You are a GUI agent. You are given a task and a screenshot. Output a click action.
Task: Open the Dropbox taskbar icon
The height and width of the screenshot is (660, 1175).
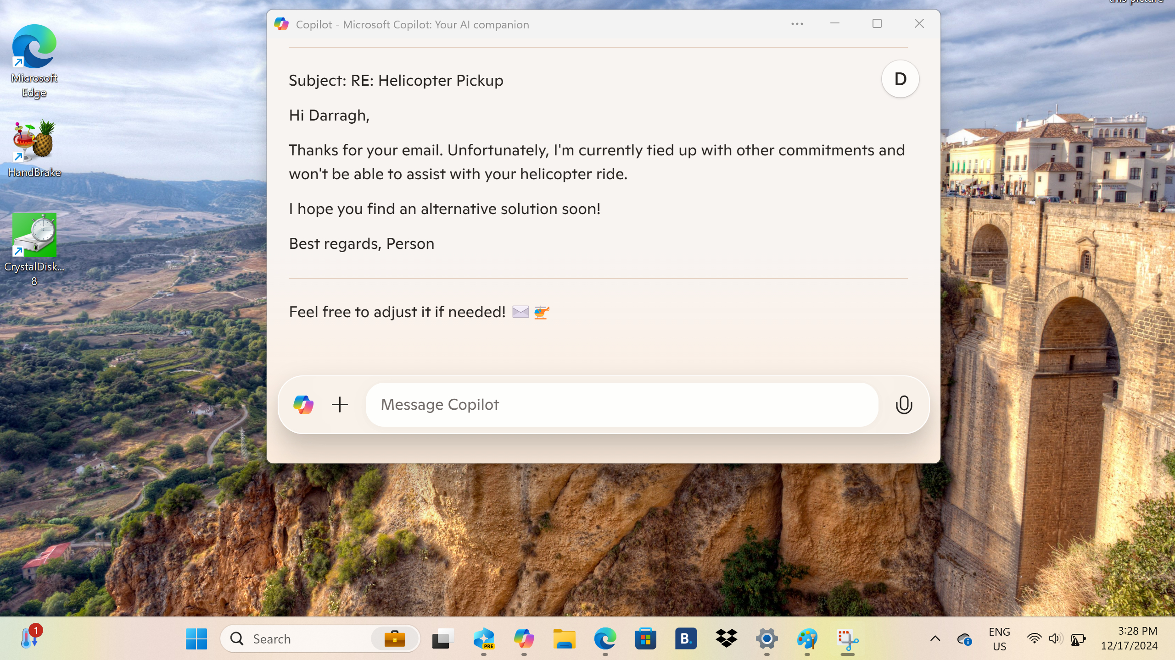[726, 638]
